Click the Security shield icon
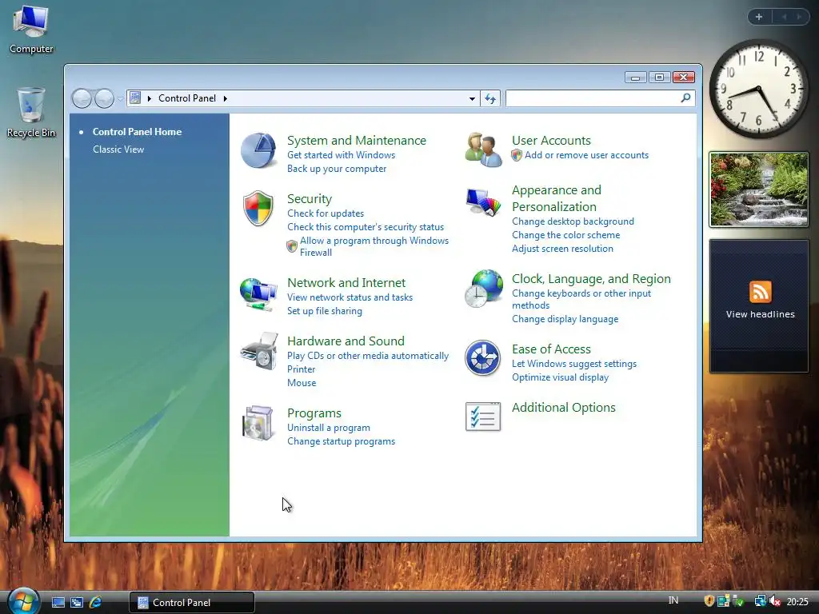 pos(258,209)
